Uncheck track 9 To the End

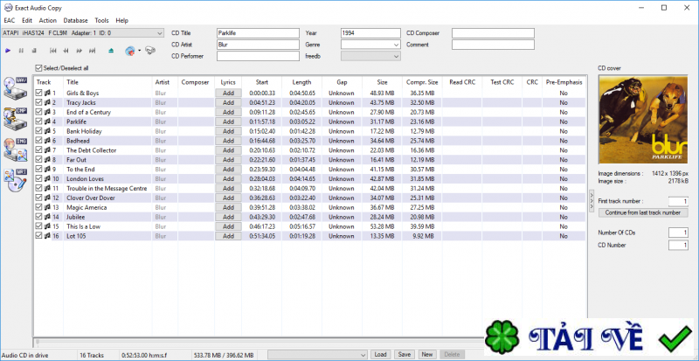(x=38, y=169)
